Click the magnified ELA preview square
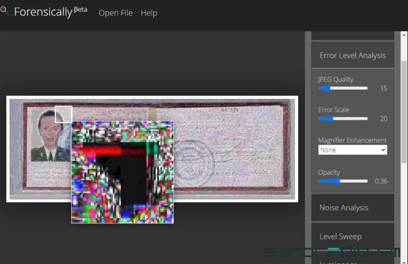 click(x=122, y=172)
